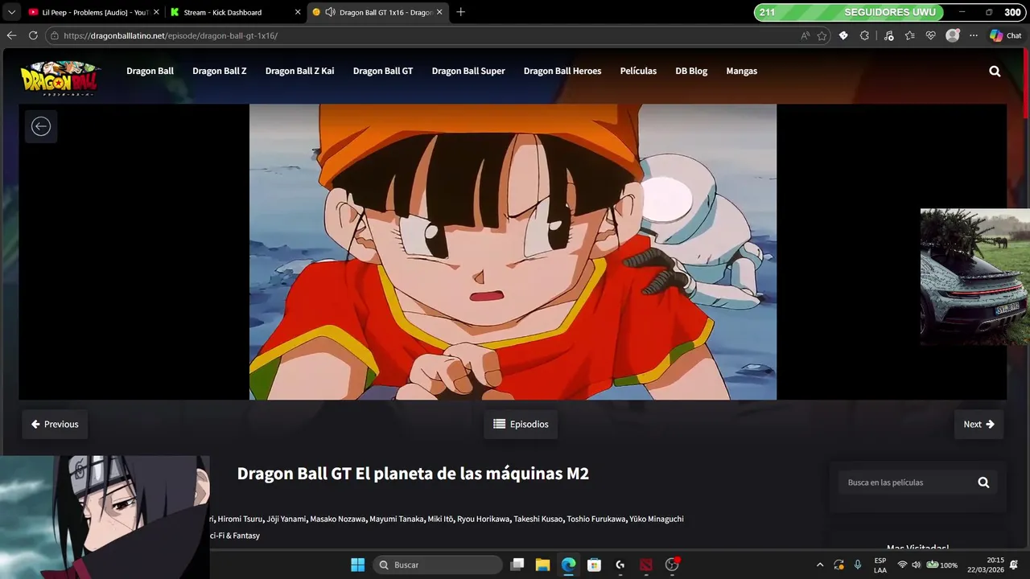Open cast link Mayumi Tanaka
Viewport: 1030px width, 579px height.
[x=396, y=519]
